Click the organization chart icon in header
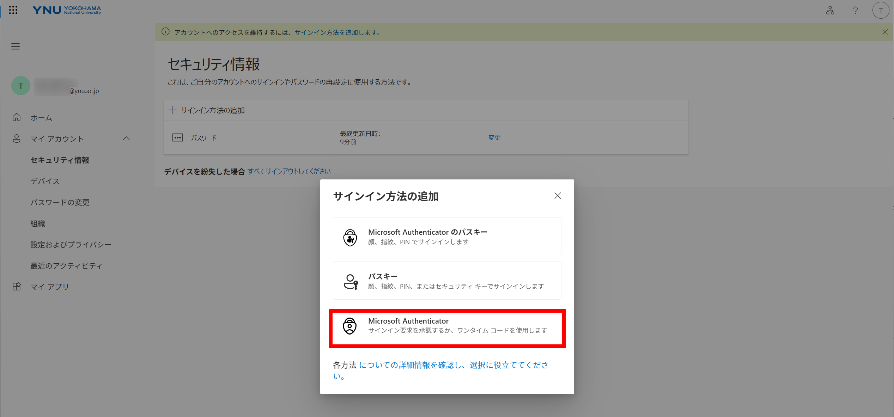 [x=830, y=11]
